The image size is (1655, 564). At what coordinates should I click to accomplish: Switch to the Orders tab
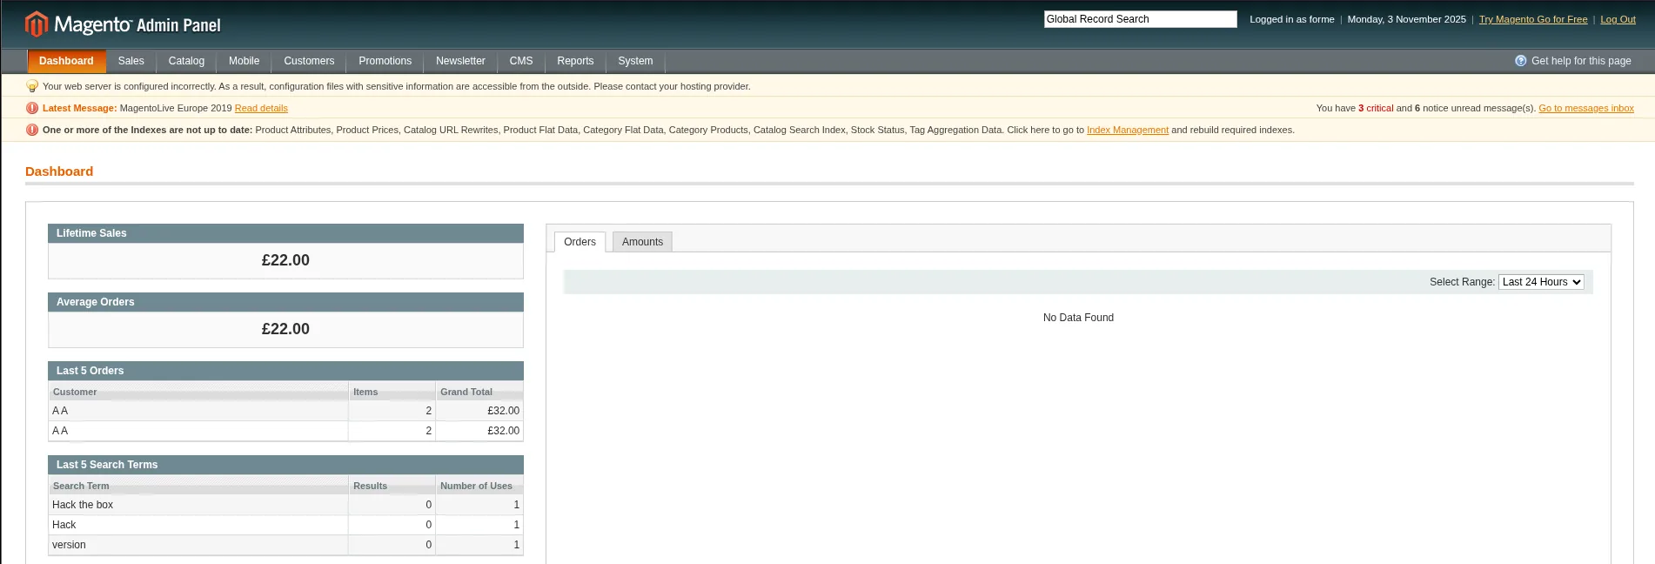(x=580, y=242)
